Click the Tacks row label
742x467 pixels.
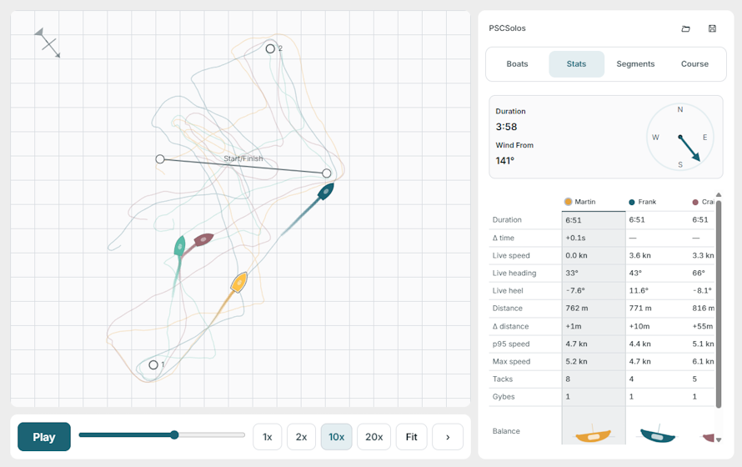pos(503,379)
